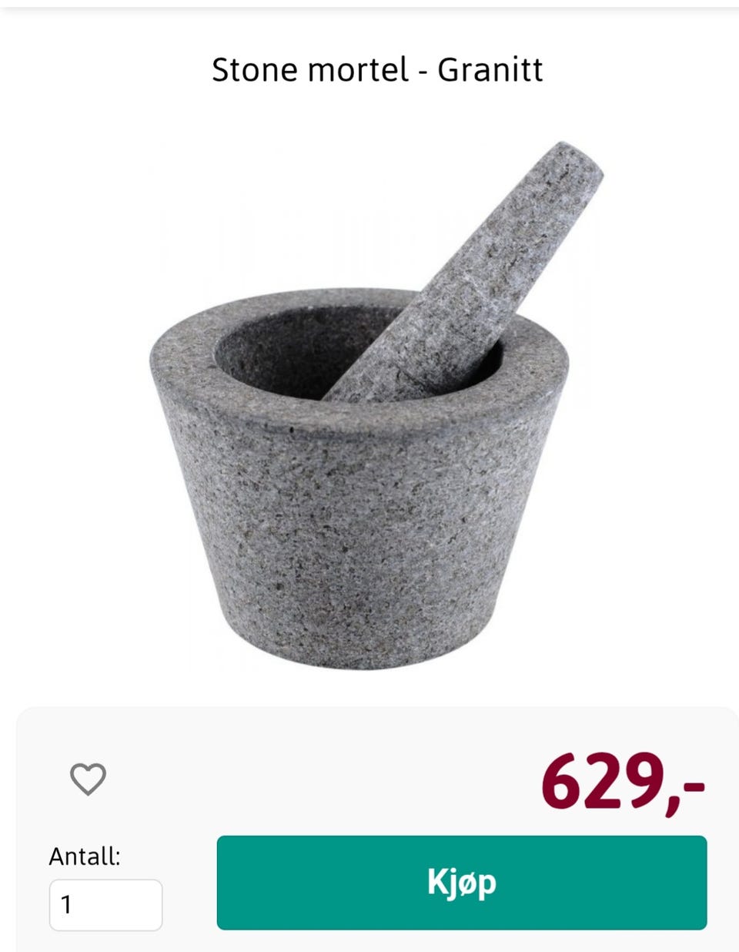Click the word Granitt in the heading
This screenshot has height=952, width=739.
coord(490,70)
